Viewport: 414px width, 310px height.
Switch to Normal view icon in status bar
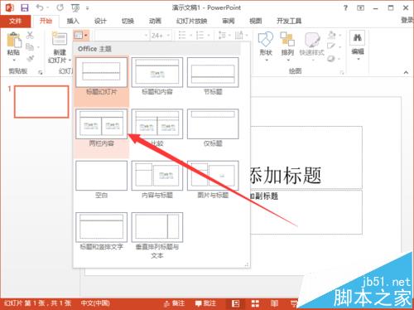235,303
